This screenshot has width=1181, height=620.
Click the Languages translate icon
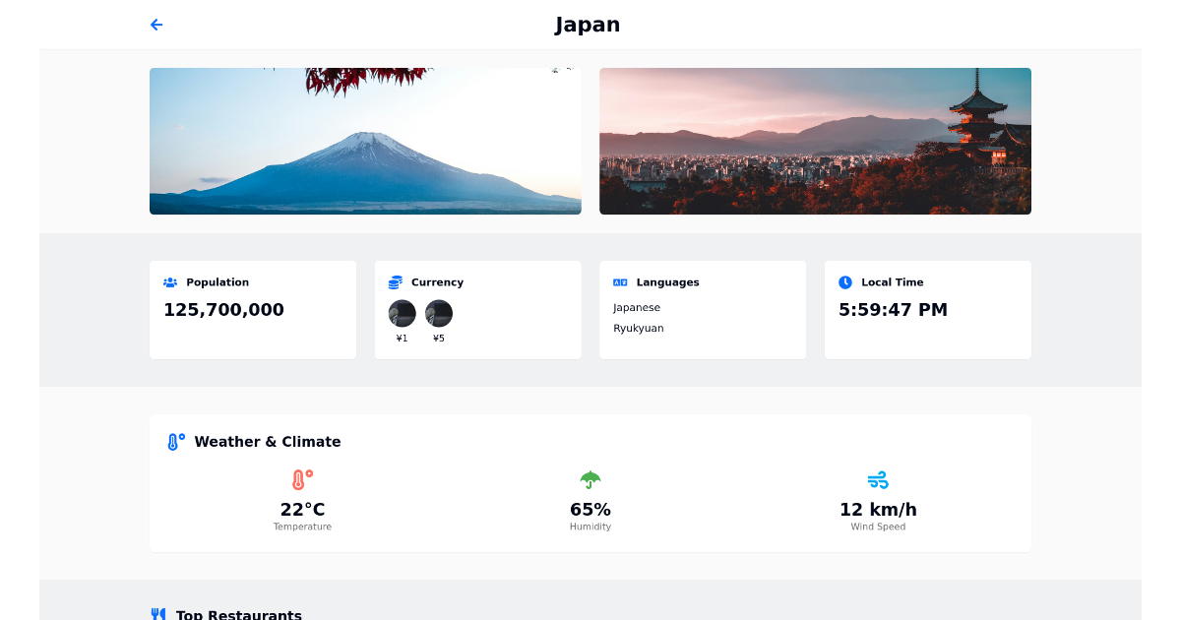point(619,281)
